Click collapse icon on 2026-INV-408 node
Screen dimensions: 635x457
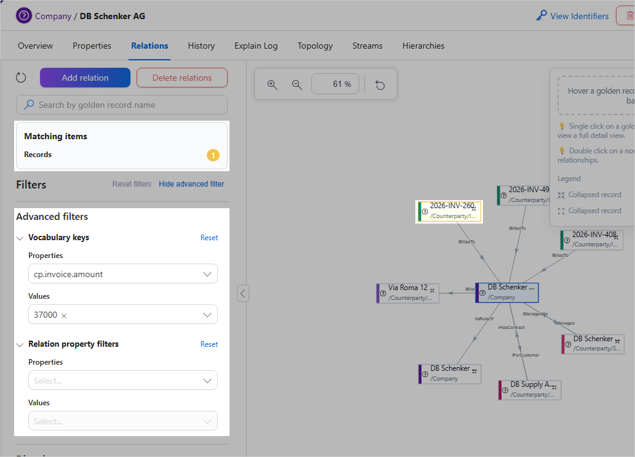(616, 237)
